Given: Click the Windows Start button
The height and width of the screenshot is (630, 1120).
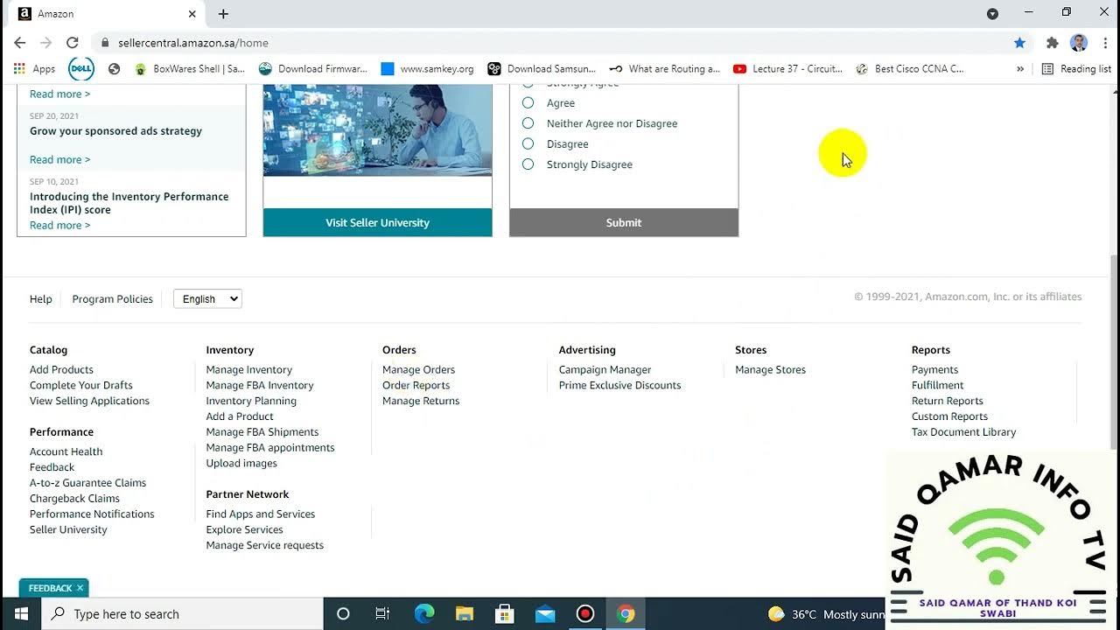Looking at the screenshot, I should 21,613.
